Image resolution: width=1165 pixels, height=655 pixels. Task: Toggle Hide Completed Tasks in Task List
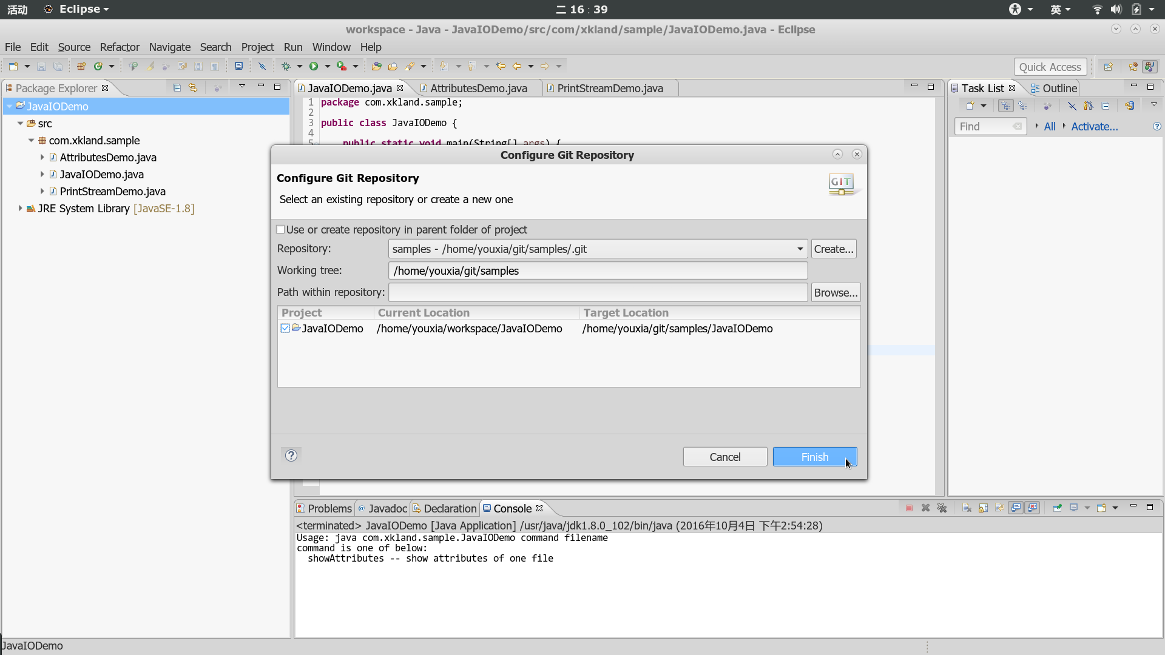click(x=1072, y=106)
